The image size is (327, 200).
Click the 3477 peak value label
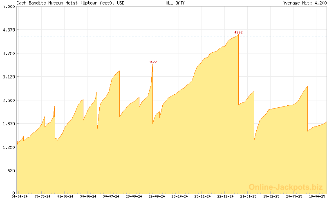[x=152, y=62]
